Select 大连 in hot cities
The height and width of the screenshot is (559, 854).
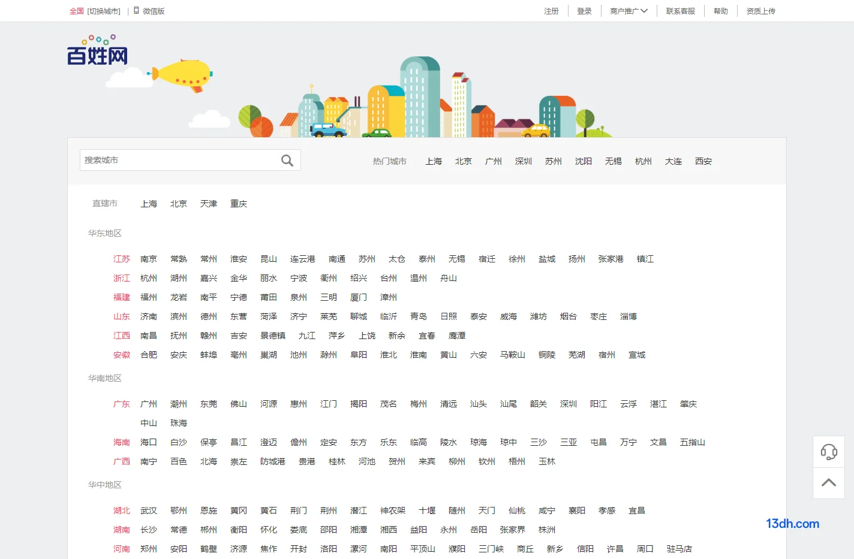click(673, 161)
